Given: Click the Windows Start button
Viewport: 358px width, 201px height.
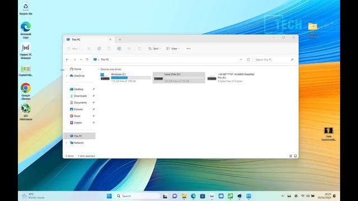Looking at the screenshot, I should 110,196.
